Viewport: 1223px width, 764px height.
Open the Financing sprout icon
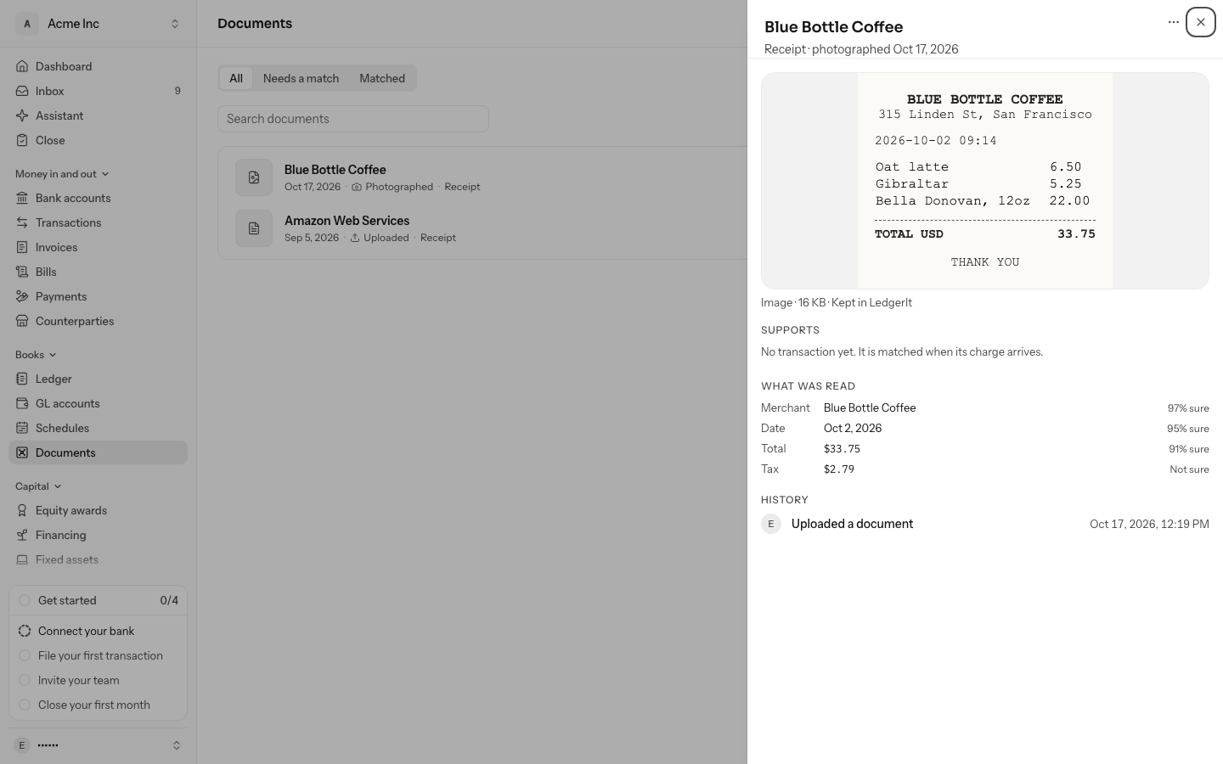coord(22,535)
